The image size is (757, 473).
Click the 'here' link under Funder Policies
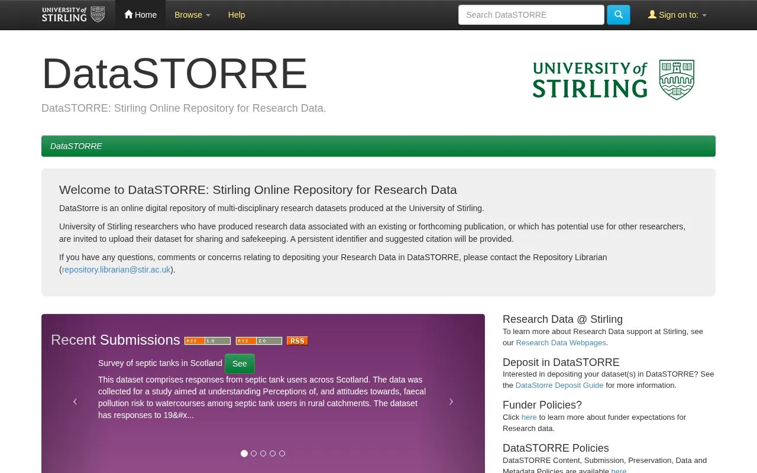(x=529, y=417)
